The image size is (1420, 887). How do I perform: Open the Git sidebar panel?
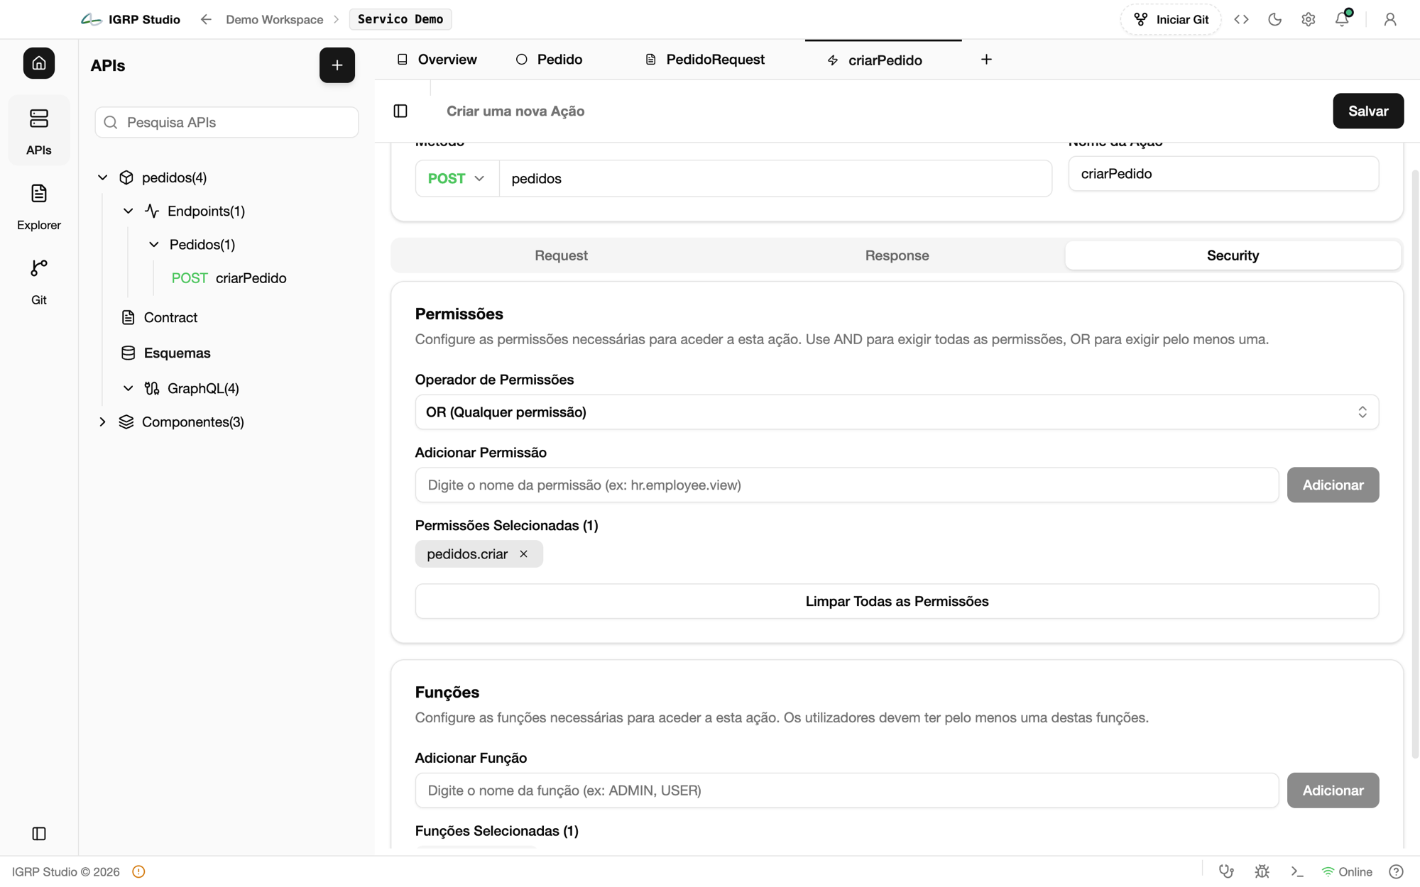pos(39,282)
